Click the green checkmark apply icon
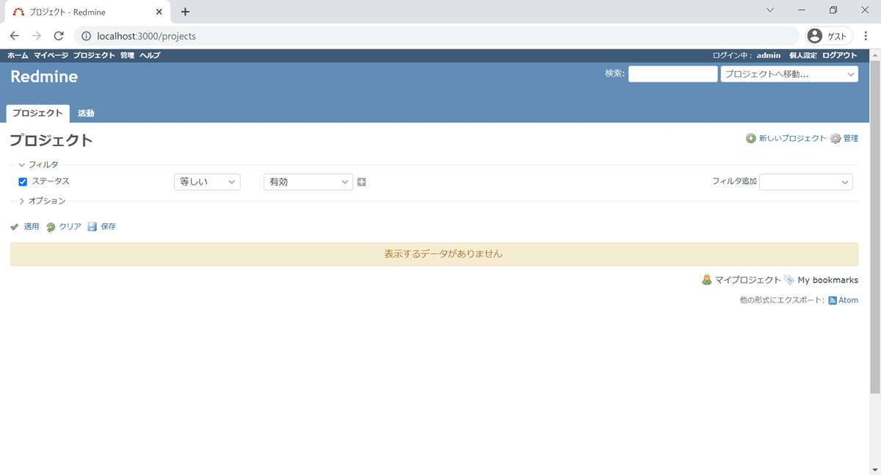 pos(15,227)
